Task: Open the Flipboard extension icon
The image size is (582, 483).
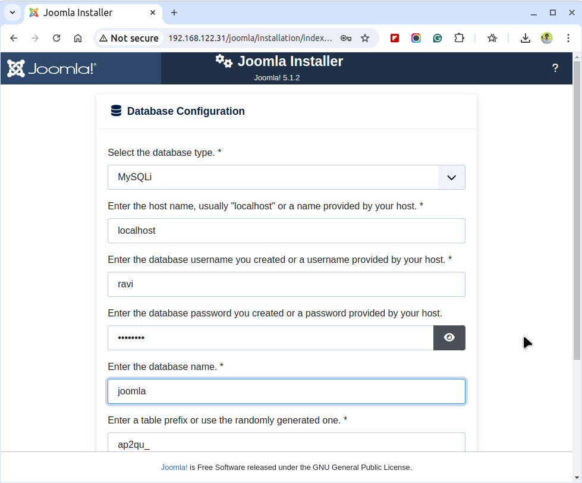Action: click(x=395, y=38)
